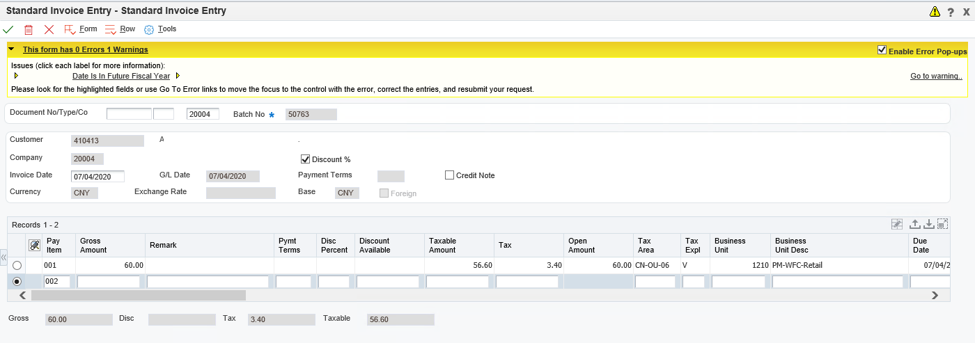Click the grid import download-arrow icon

pos(929,224)
